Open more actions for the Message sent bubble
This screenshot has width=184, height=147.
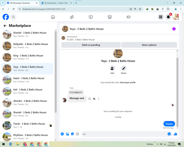click(99, 99)
